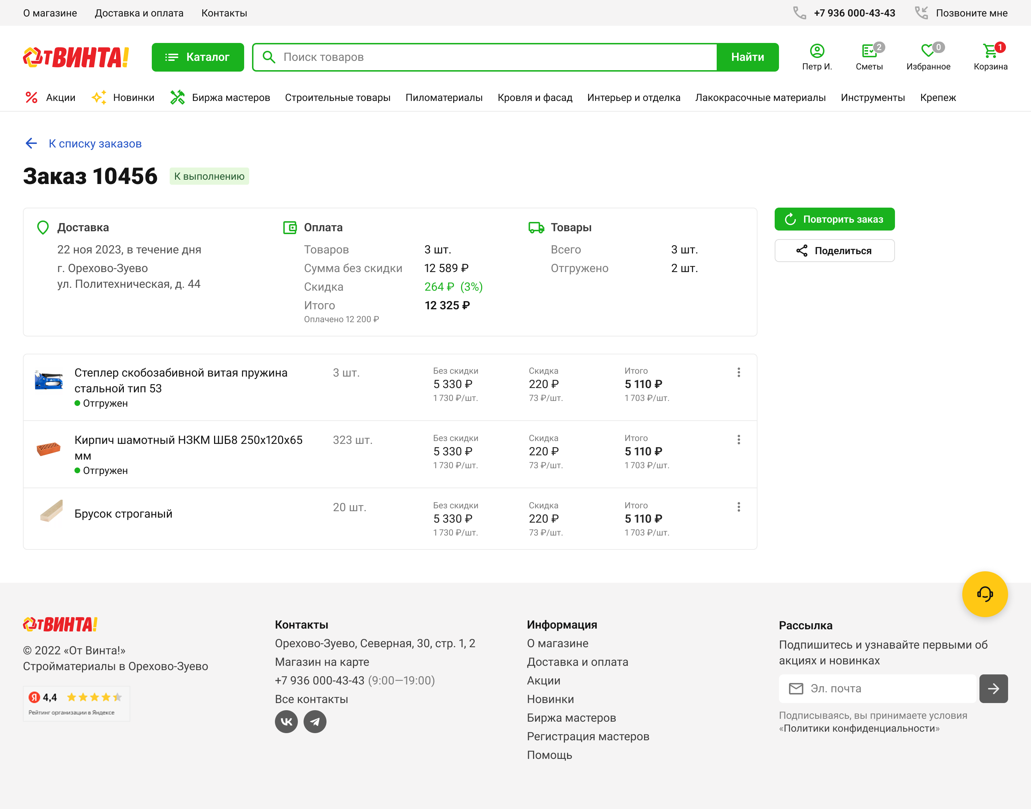The height and width of the screenshot is (809, 1031).
Task: Open the VK social network icon
Action: [286, 721]
